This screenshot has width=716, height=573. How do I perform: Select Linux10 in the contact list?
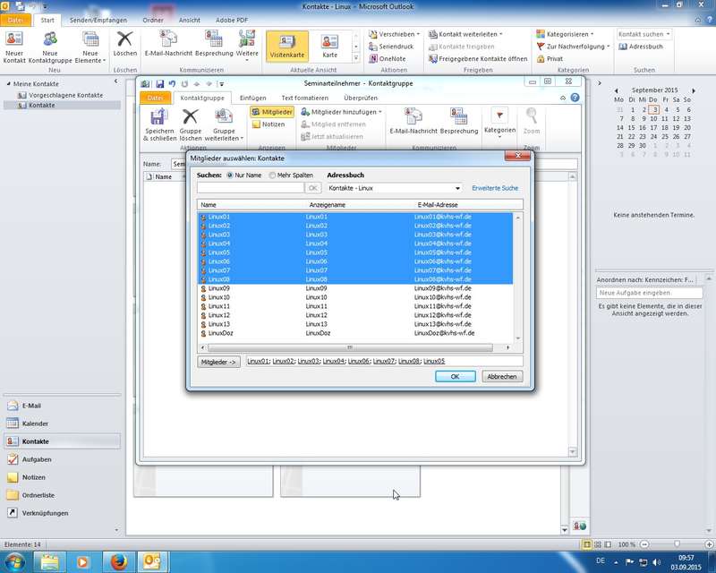tap(219, 297)
